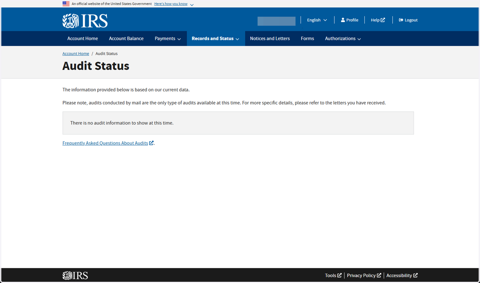
Task: Expand the Authorizations menu
Action: 343,39
